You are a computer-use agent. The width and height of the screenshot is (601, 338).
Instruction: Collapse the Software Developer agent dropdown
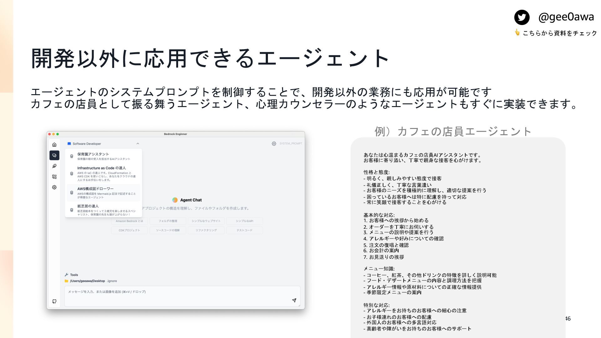138,144
